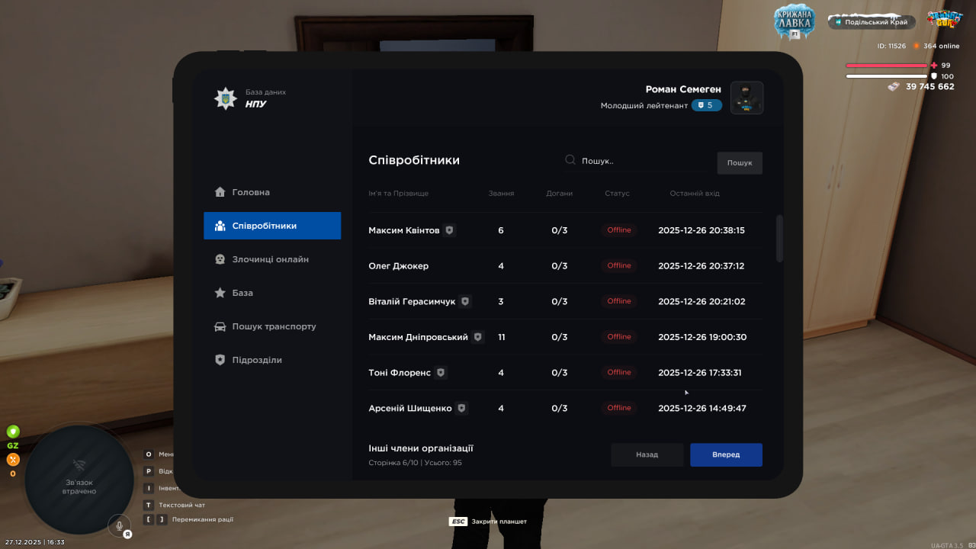Screen dimensions: 976x549
Task: Click last login 2025-12-26 19:00:30
Action: [702, 337]
